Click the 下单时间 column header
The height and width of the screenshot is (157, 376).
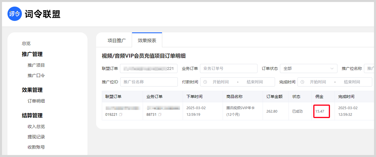pyautogui.click(x=194, y=97)
